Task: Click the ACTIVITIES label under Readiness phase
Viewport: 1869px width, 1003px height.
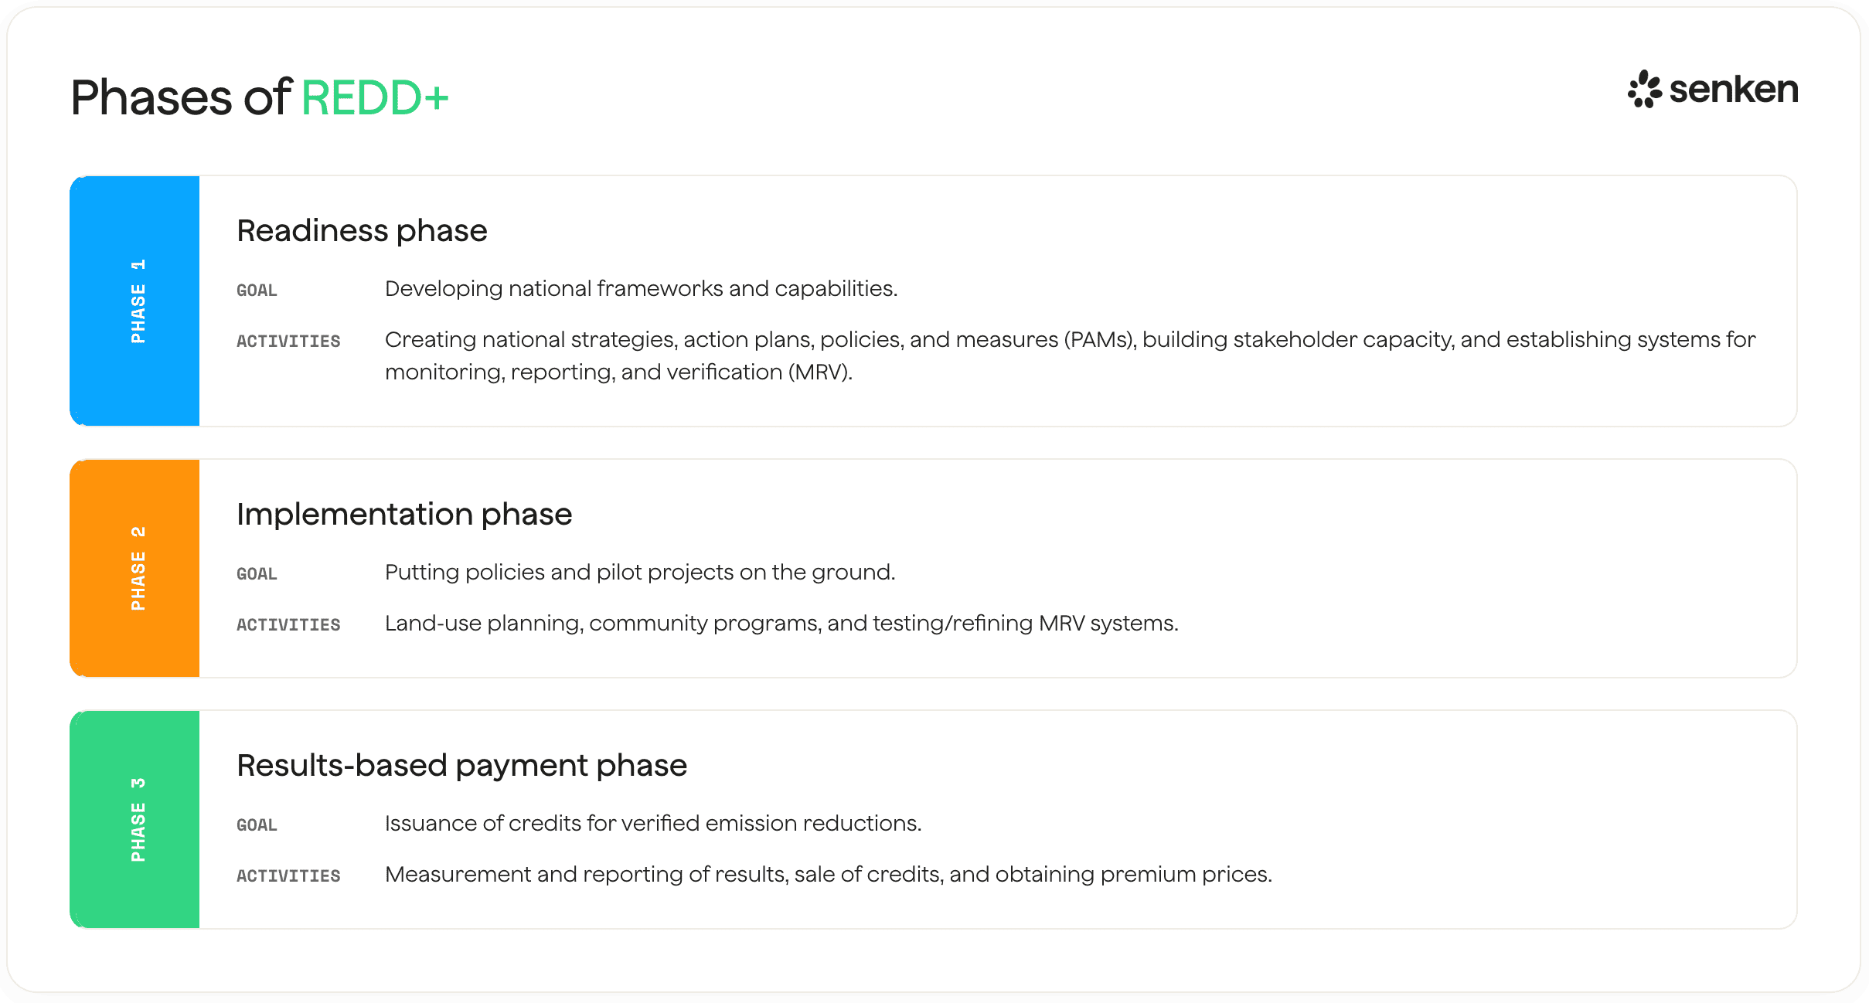Action: click(x=288, y=341)
